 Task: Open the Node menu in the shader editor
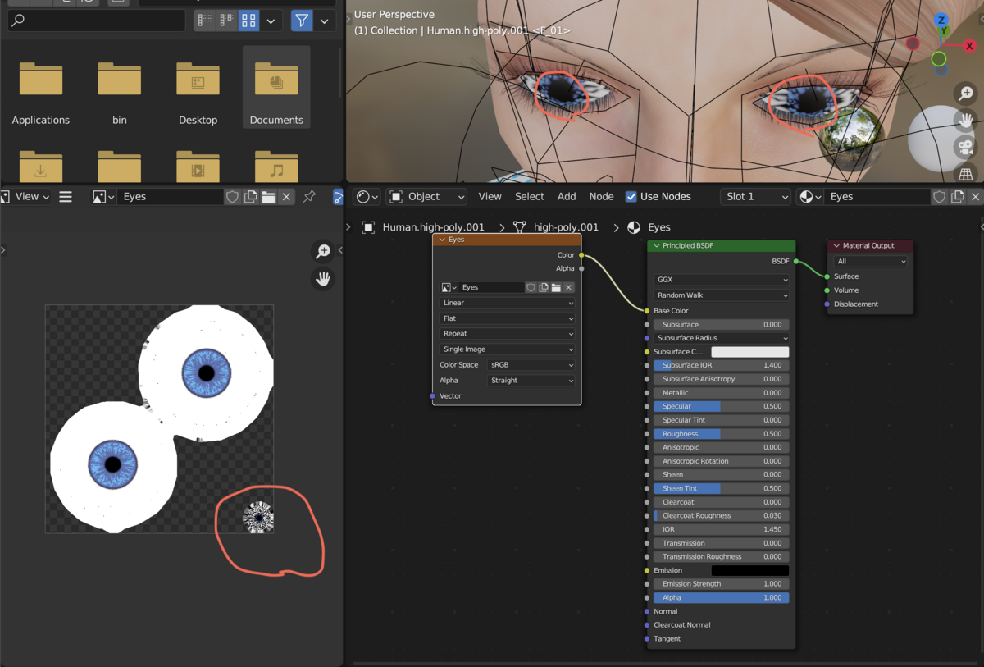click(x=601, y=196)
